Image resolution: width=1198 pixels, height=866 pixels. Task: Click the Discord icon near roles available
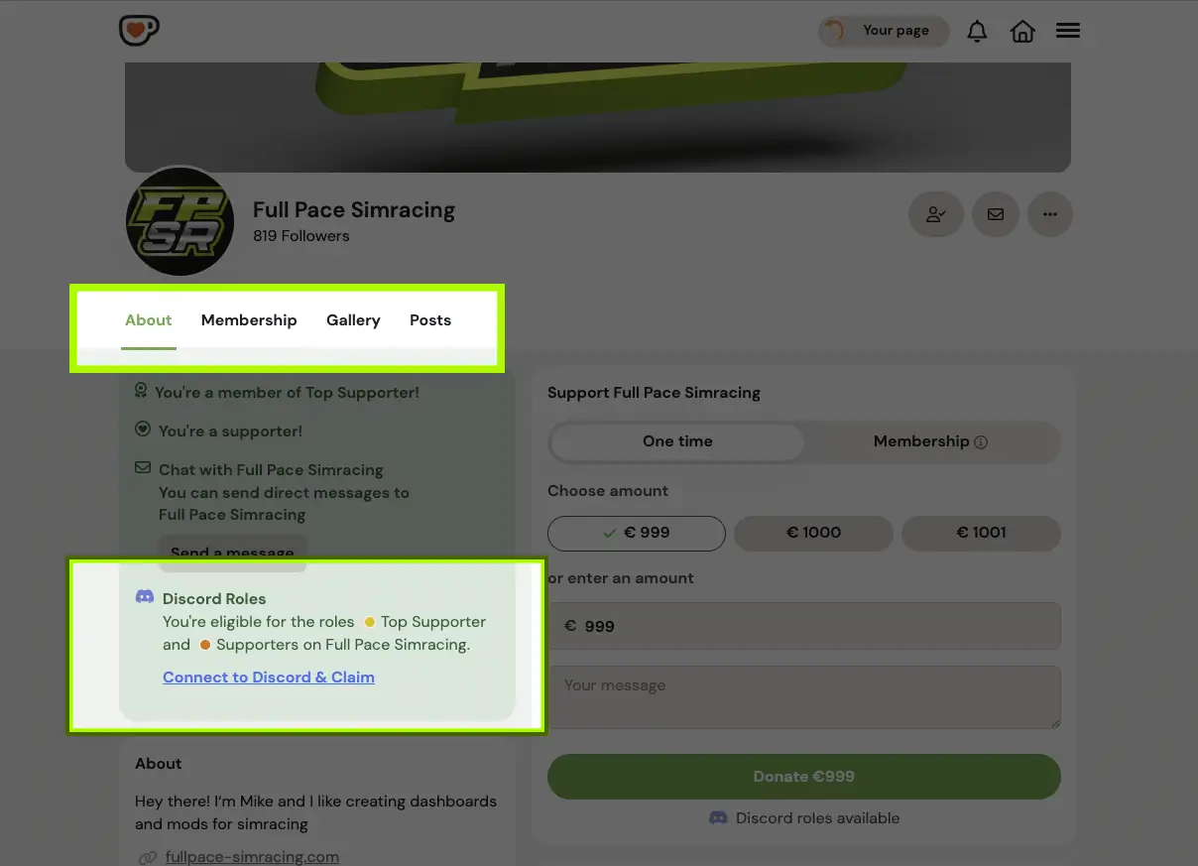click(x=718, y=818)
